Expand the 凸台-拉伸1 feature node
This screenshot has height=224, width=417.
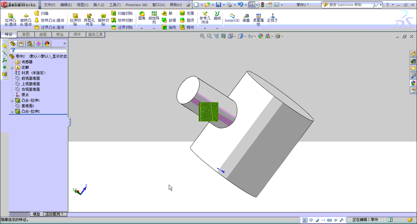12,100
